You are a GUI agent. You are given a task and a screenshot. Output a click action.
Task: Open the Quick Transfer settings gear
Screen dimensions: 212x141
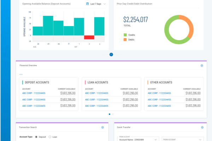point(202,127)
